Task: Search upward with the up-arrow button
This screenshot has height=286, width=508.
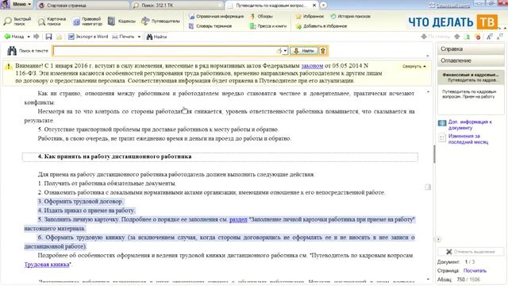Action: (323, 51)
